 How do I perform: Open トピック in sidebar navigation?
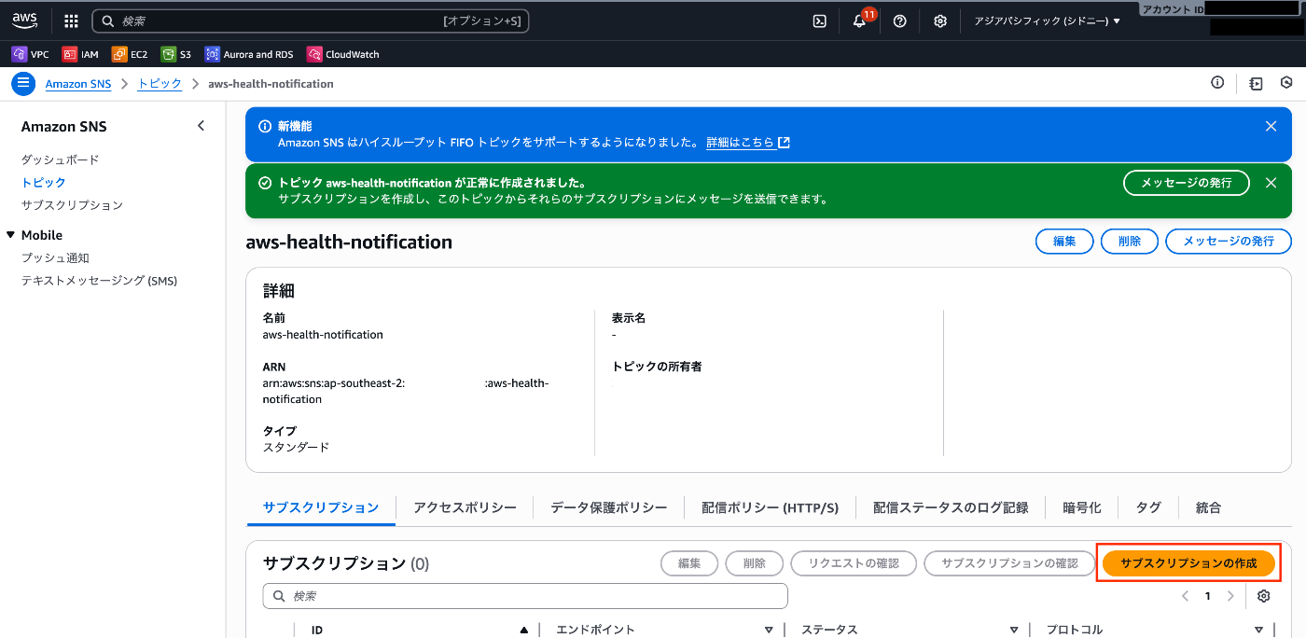coord(44,182)
